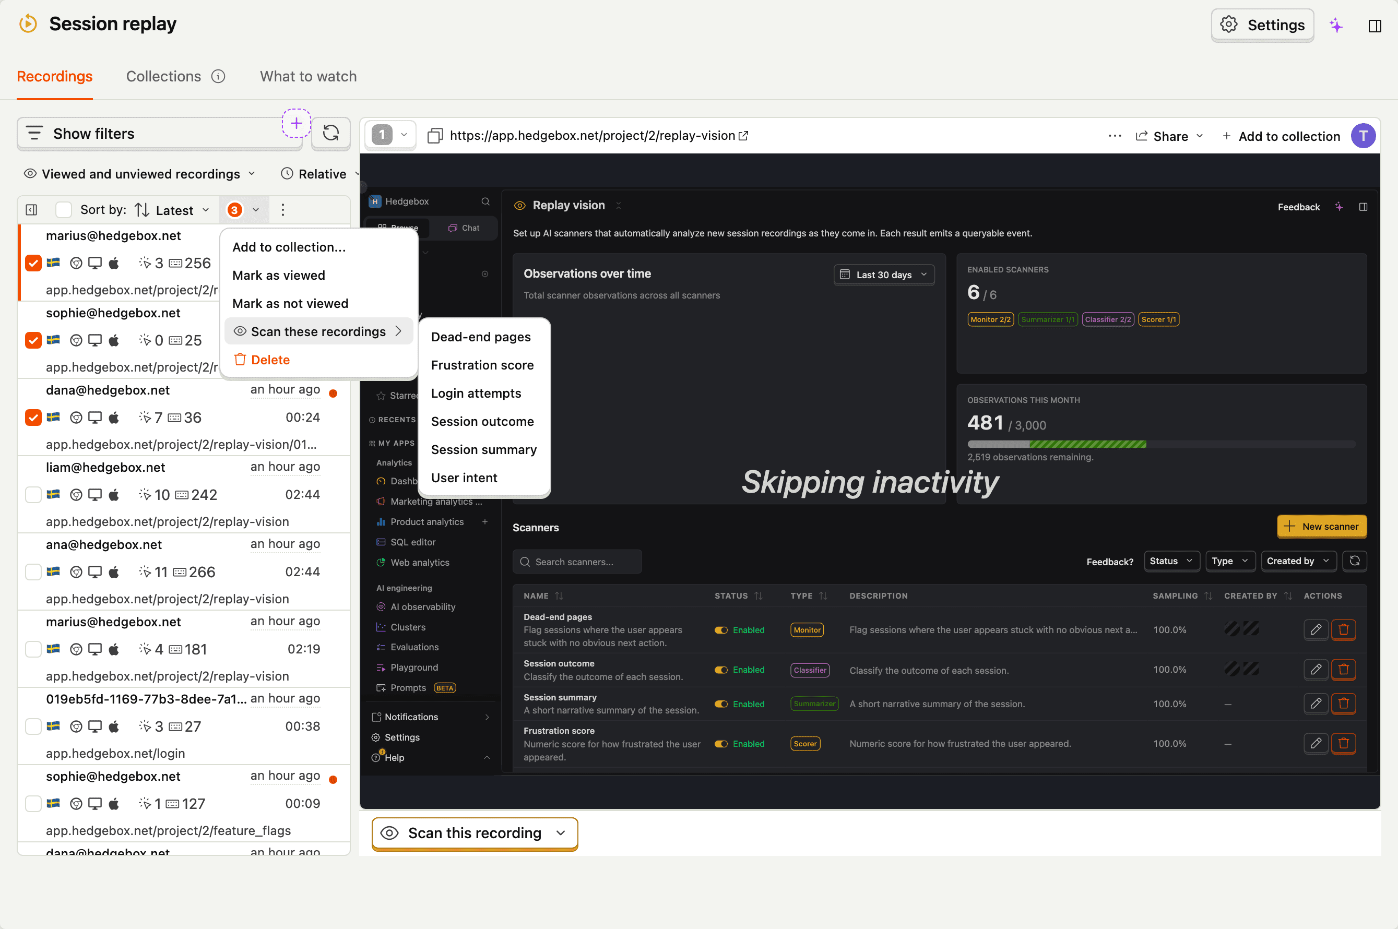Open the player ellipsis more options menu
The width and height of the screenshot is (1398, 929).
(x=1115, y=136)
